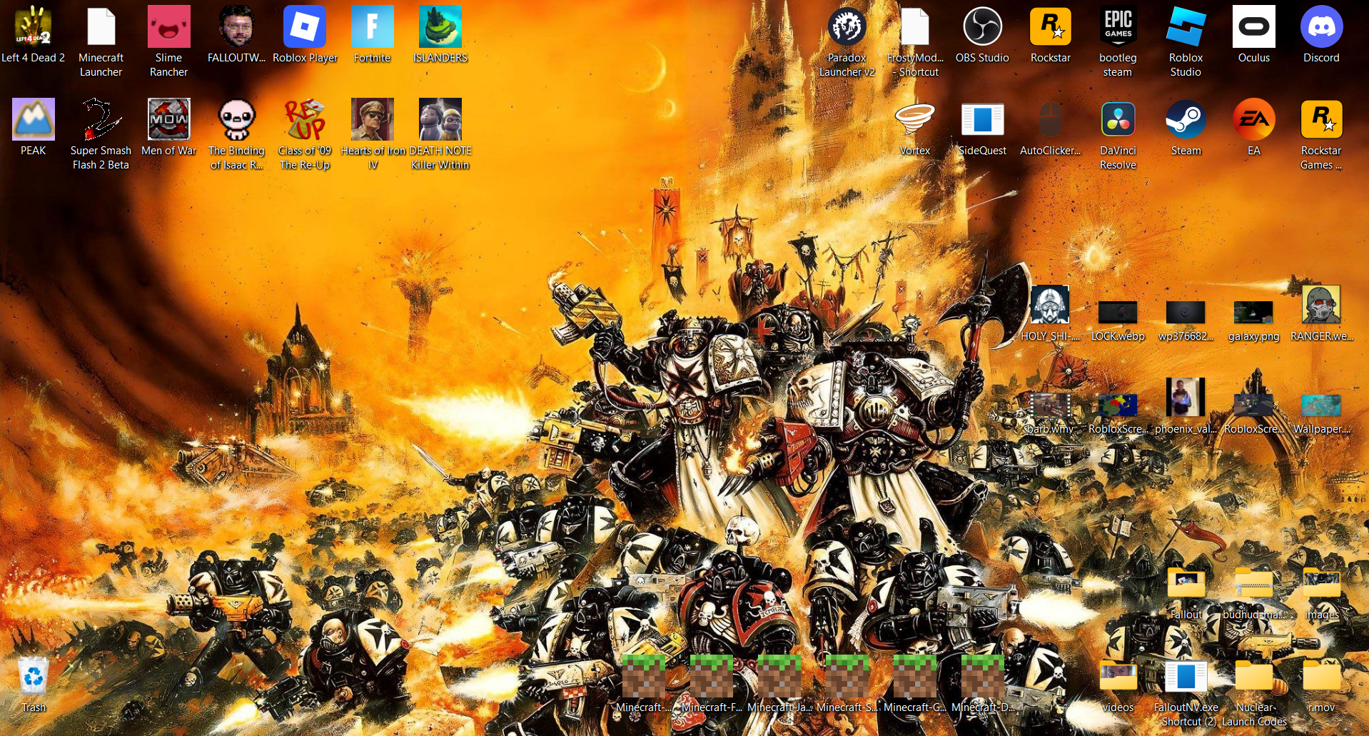
Task: Select the Fortnite desktop icon
Action: pyautogui.click(x=373, y=27)
